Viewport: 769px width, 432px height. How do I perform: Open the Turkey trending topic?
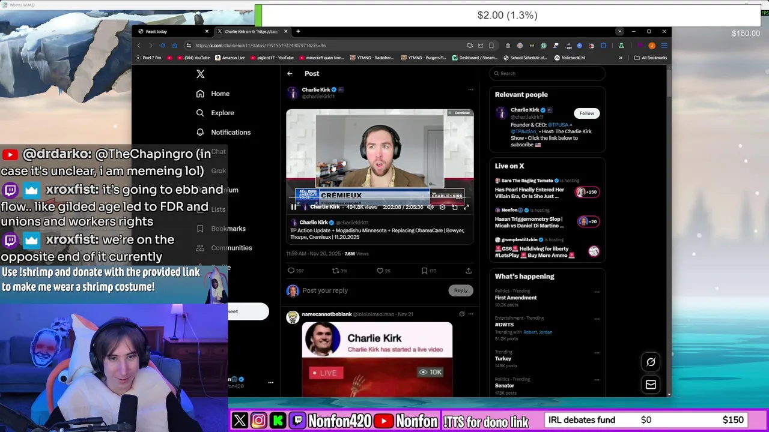(x=503, y=359)
